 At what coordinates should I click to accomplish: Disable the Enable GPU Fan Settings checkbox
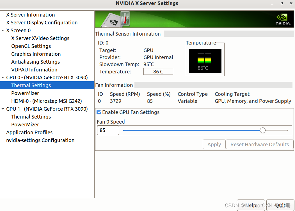(99, 112)
